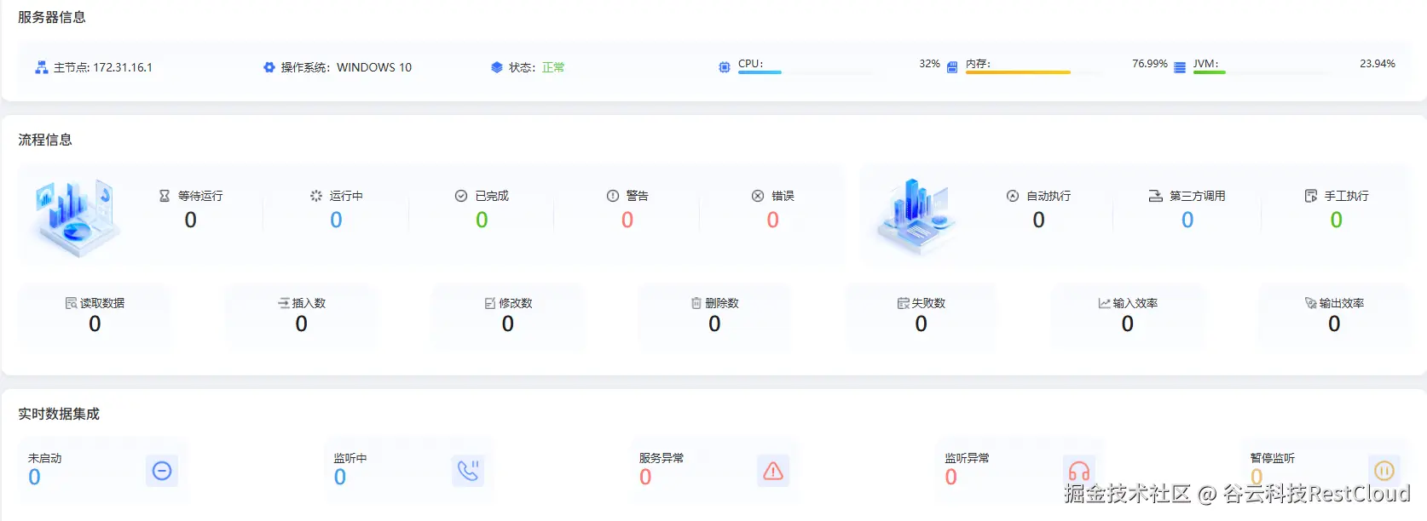
Task: Click the warning icon beside 警告
Action: 613,196
